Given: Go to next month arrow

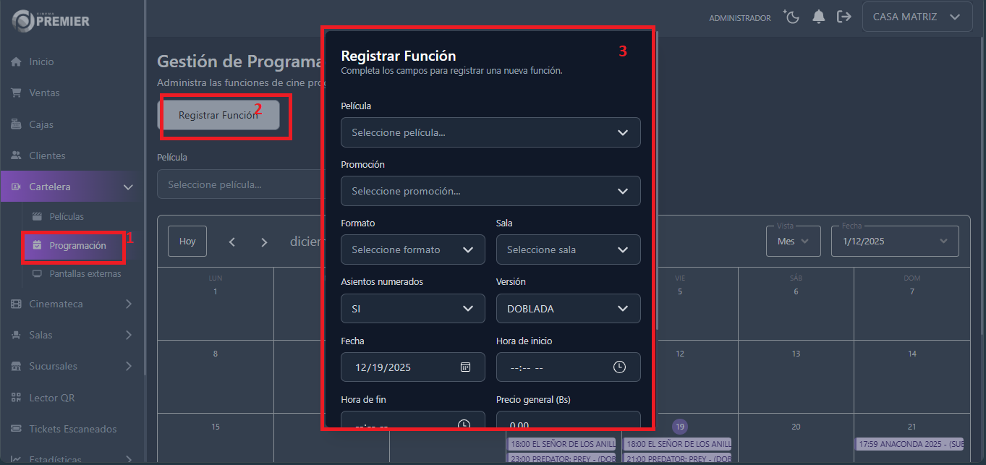Looking at the screenshot, I should pyautogui.click(x=264, y=242).
